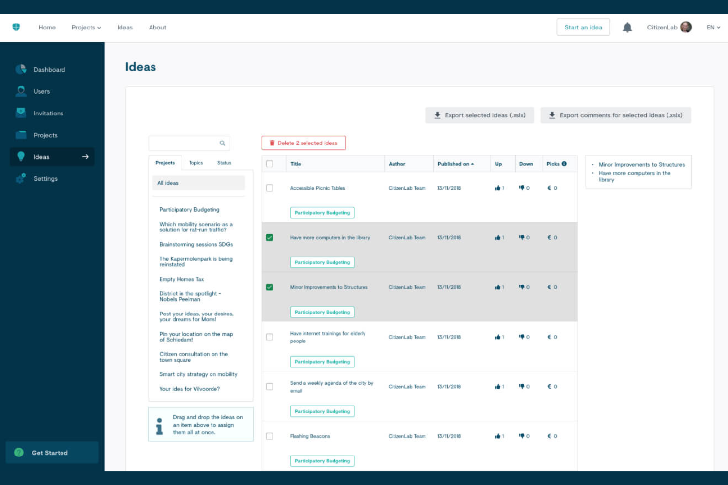Toggle the select-all checkbox in table header

(x=270, y=164)
